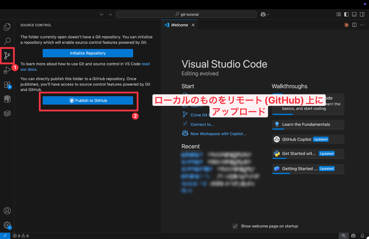Click Initialize Repository button
The height and width of the screenshot is (239, 369).
(x=88, y=53)
